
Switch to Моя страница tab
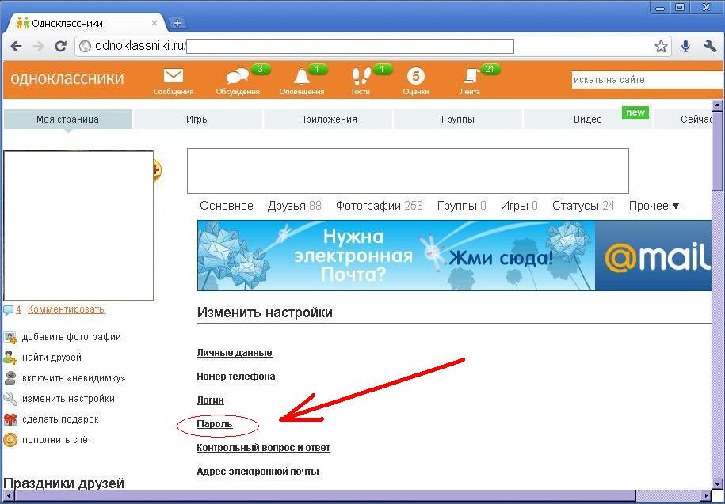[x=67, y=119]
